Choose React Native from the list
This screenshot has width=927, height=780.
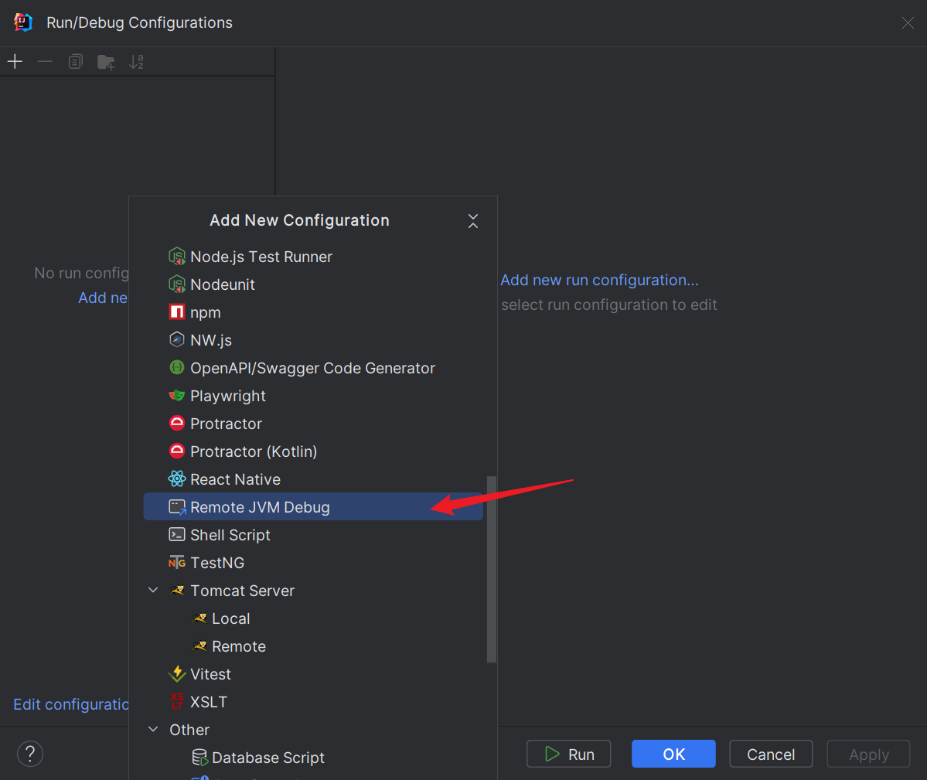point(313,479)
